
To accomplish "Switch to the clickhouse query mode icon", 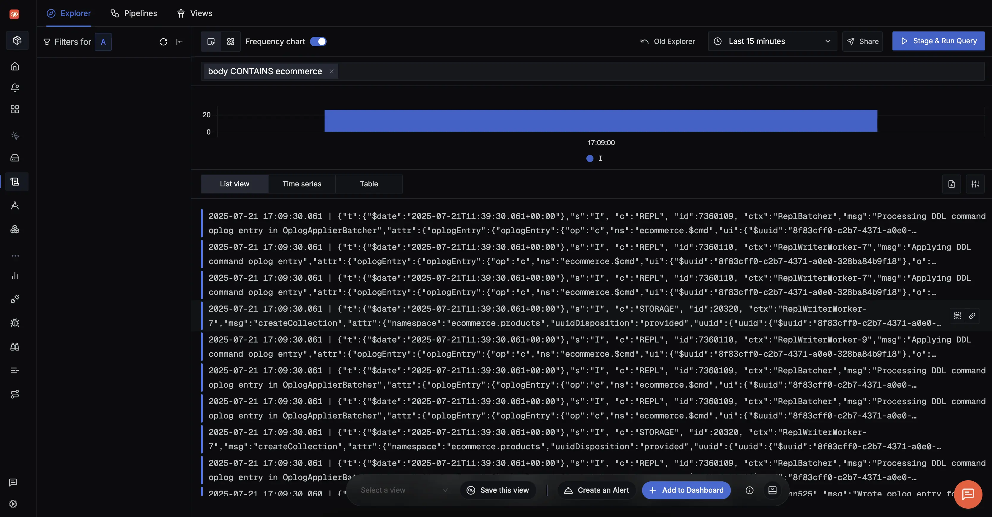I will coord(230,42).
